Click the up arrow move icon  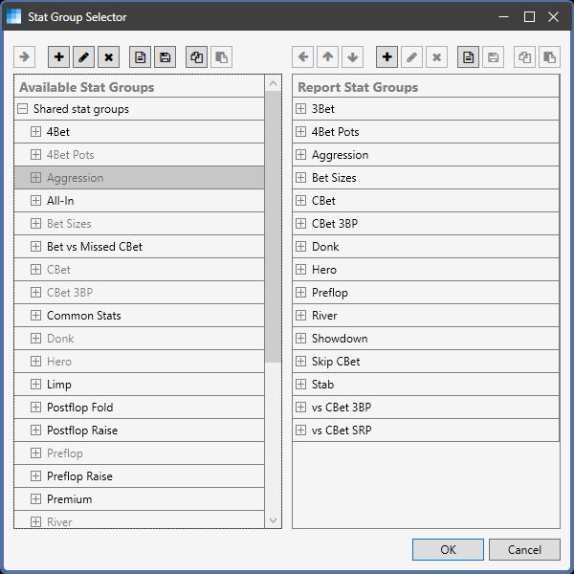coord(327,57)
